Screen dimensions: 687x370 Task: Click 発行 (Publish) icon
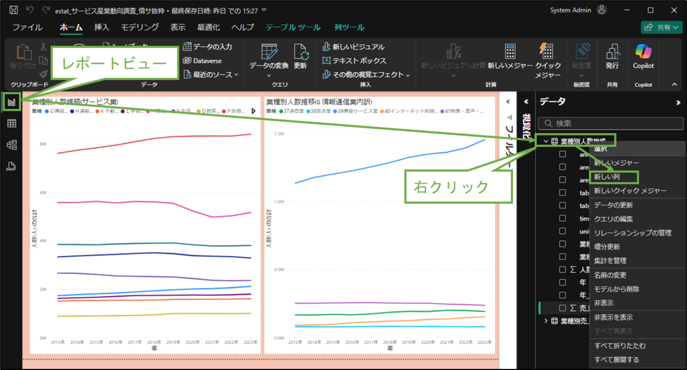pyautogui.click(x=612, y=52)
